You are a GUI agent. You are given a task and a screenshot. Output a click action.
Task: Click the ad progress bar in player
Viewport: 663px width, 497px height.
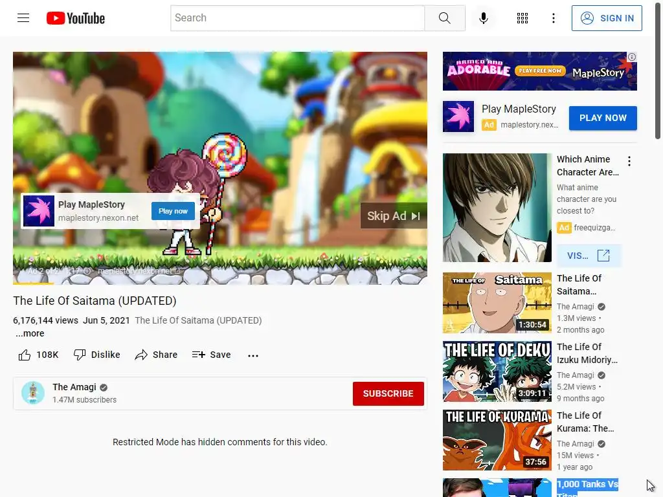[220, 283]
